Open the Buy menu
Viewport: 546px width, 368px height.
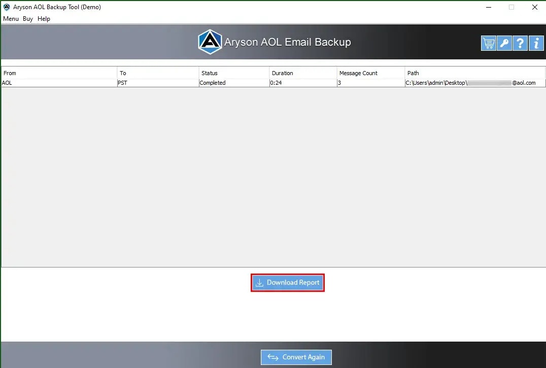click(x=28, y=19)
